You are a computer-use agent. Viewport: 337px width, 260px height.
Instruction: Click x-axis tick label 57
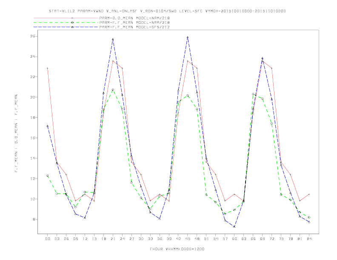[225, 239]
